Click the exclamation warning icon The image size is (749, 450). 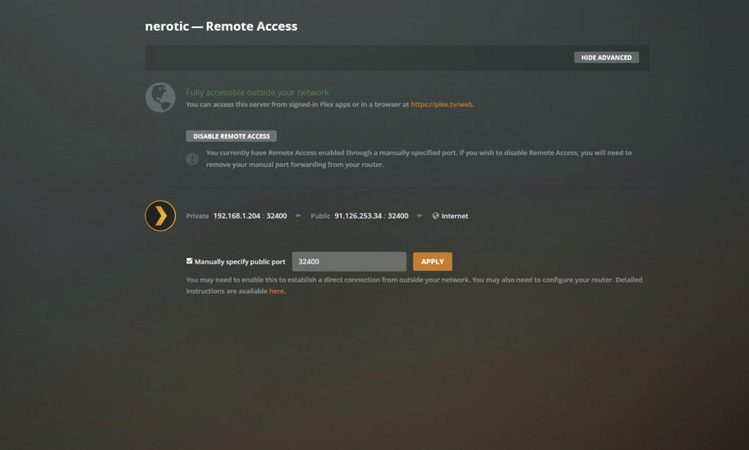pos(192,159)
